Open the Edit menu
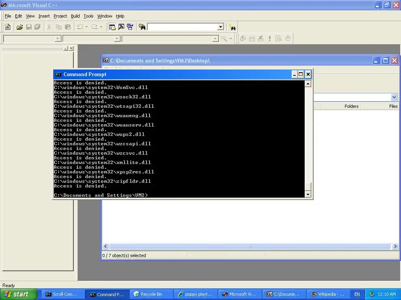401x300 pixels. point(18,16)
